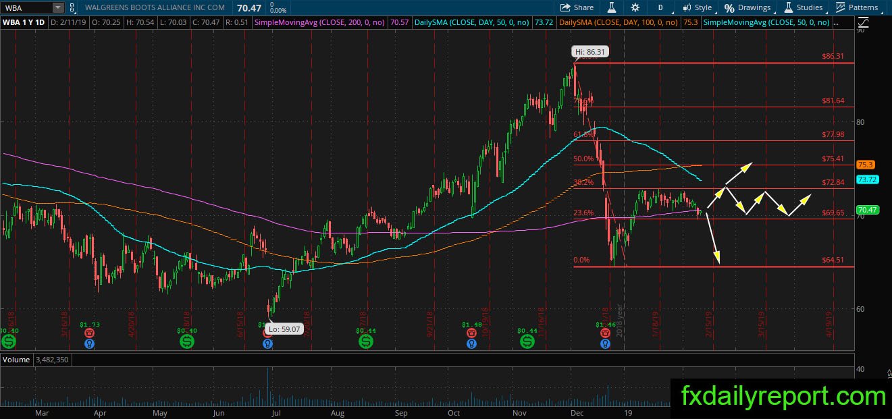The width and height of the screenshot is (892, 419).
Task: Expand the WBA symbol dropdown arrow
Action: pos(57,7)
